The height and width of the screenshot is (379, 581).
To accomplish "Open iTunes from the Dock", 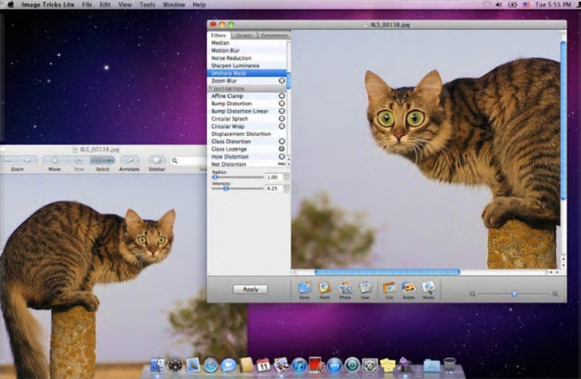I will click(298, 365).
